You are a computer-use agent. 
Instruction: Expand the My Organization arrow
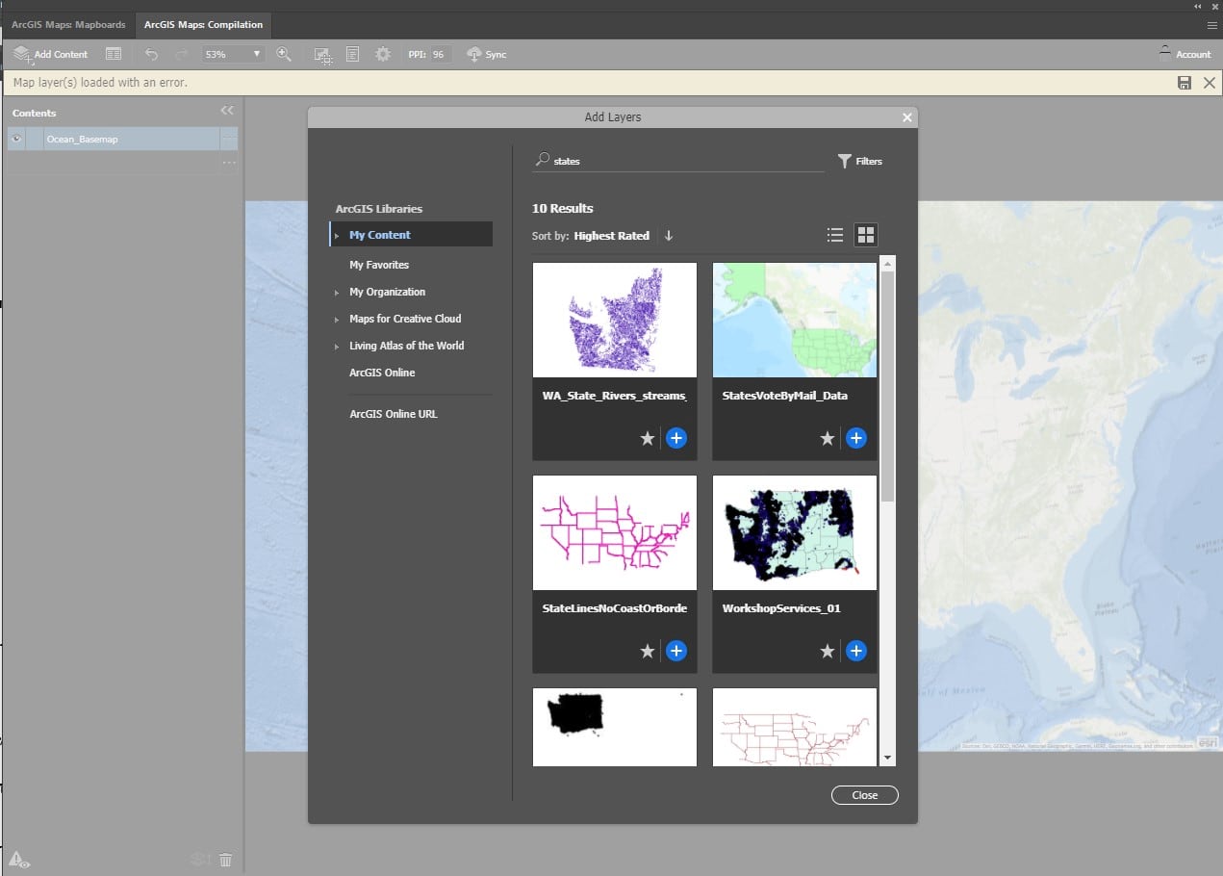pyautogui.click(x=337, y=293)
